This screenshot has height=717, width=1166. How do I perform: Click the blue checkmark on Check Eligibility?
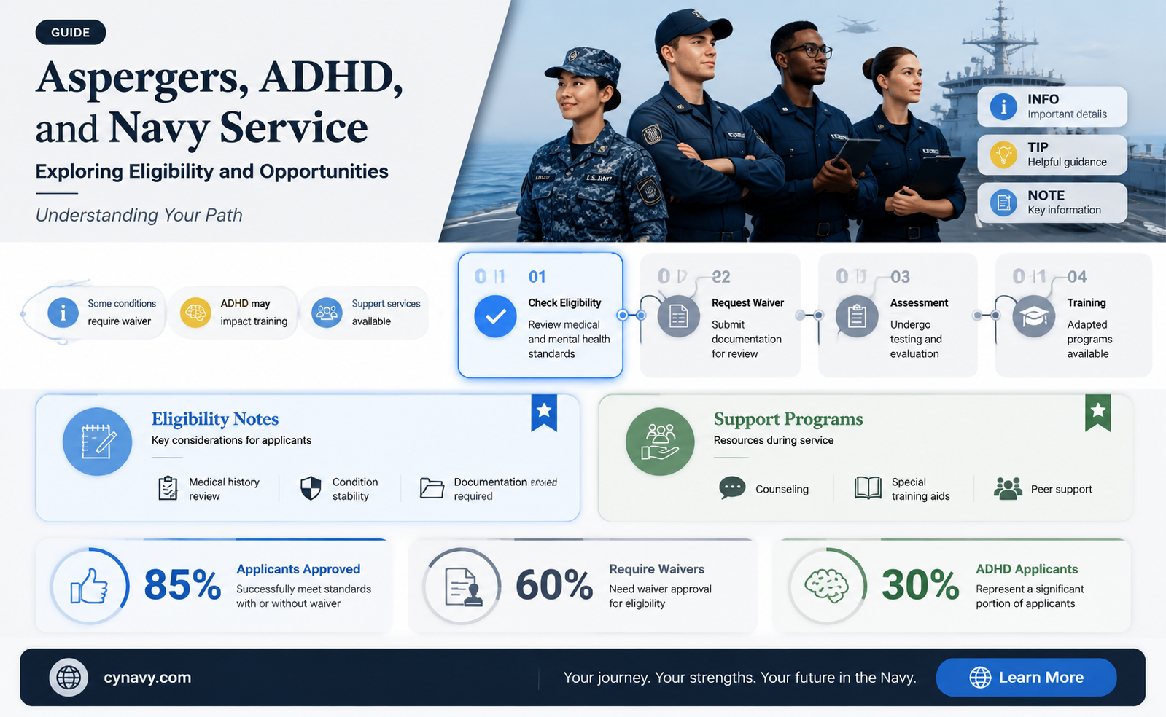pyautogui.click(x=495, y=316)
